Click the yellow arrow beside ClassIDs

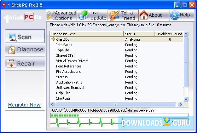point(53,39)
